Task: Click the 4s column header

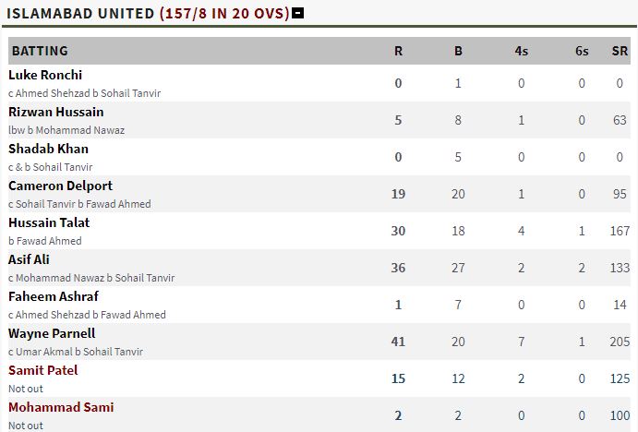Action: [522, 52]
